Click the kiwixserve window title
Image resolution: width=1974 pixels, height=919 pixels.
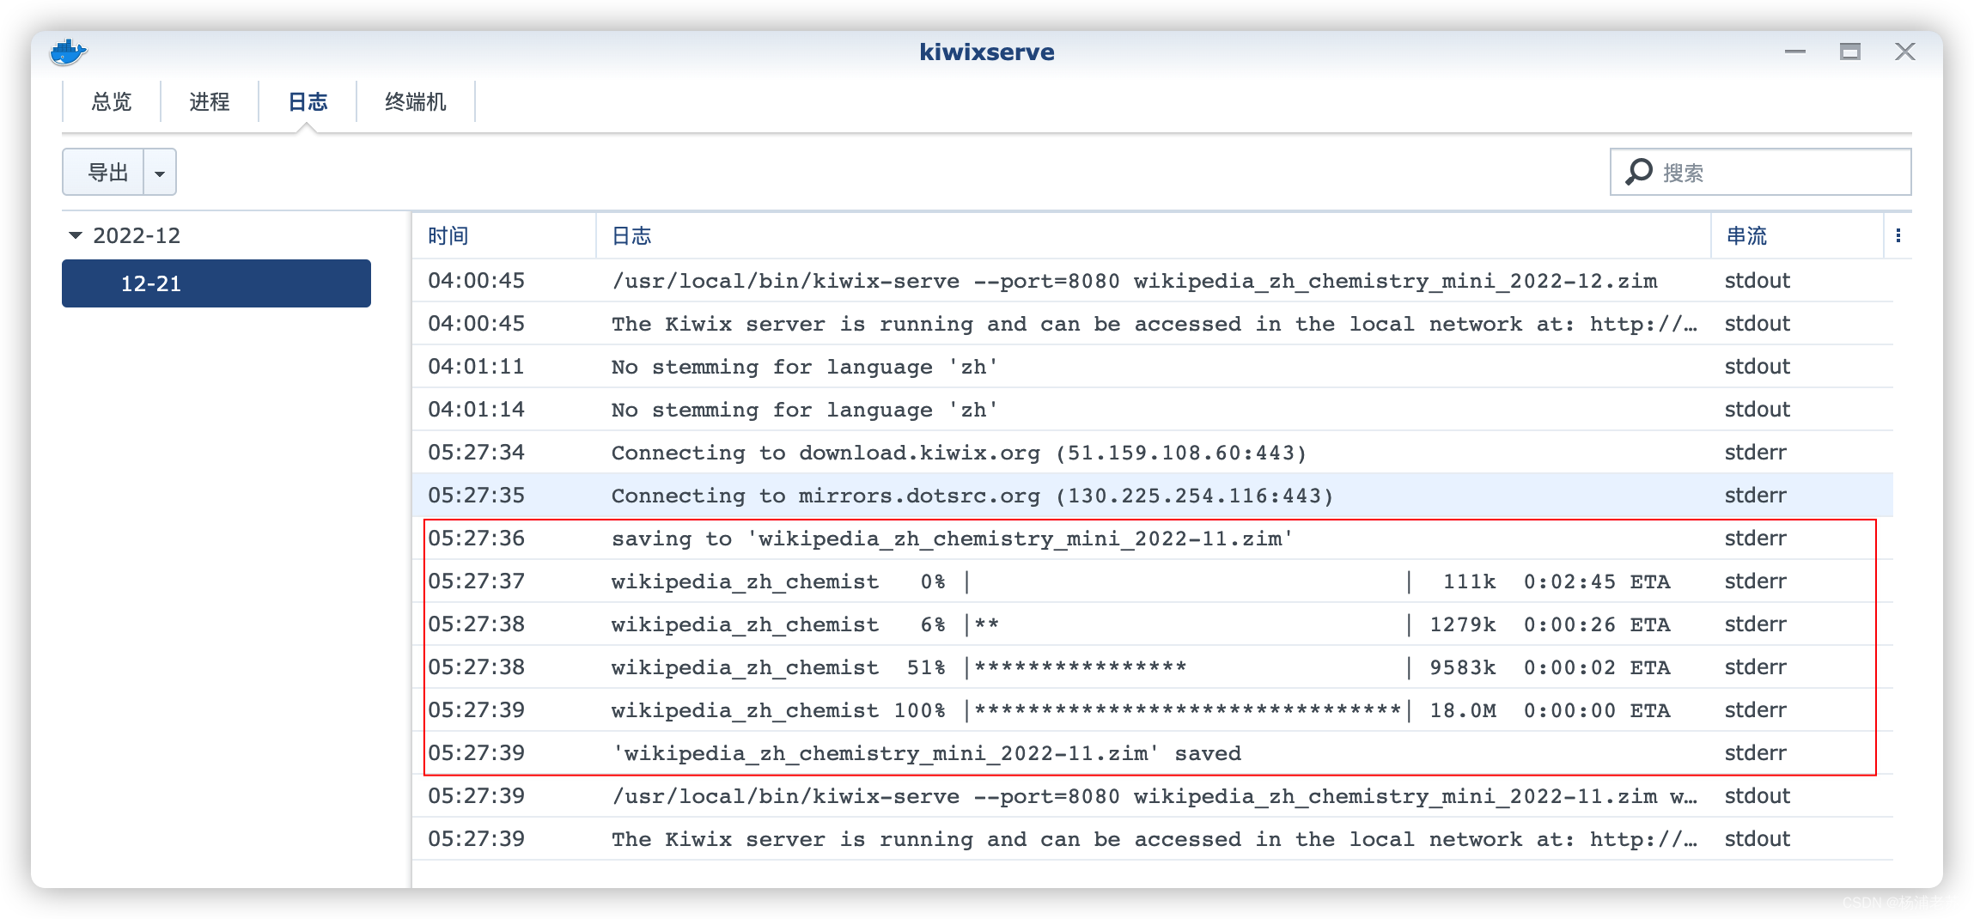987,52
